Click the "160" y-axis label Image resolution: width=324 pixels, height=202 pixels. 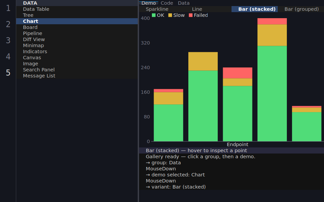pyautogui.click(x=145, y=92)
